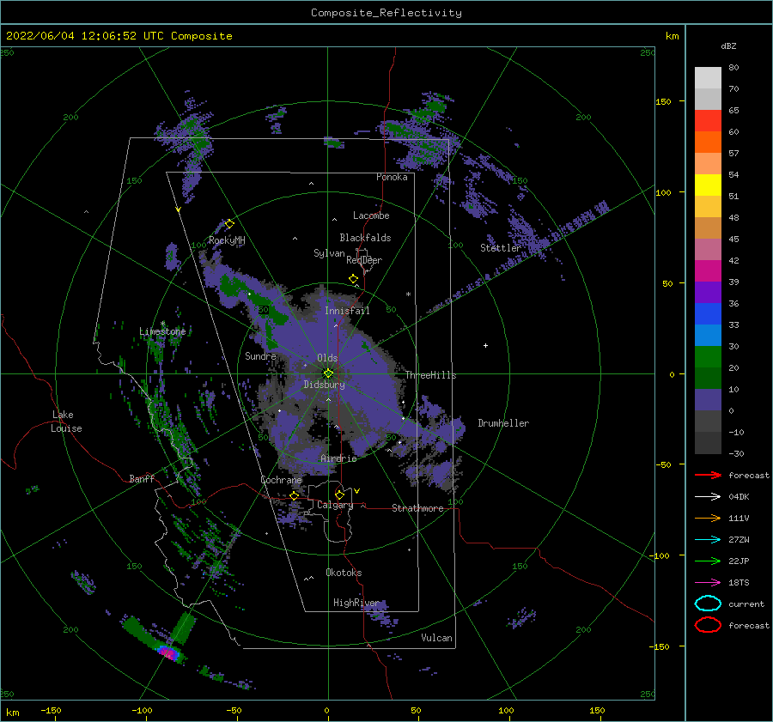Click the Innisfail city label

click(347, 311)
